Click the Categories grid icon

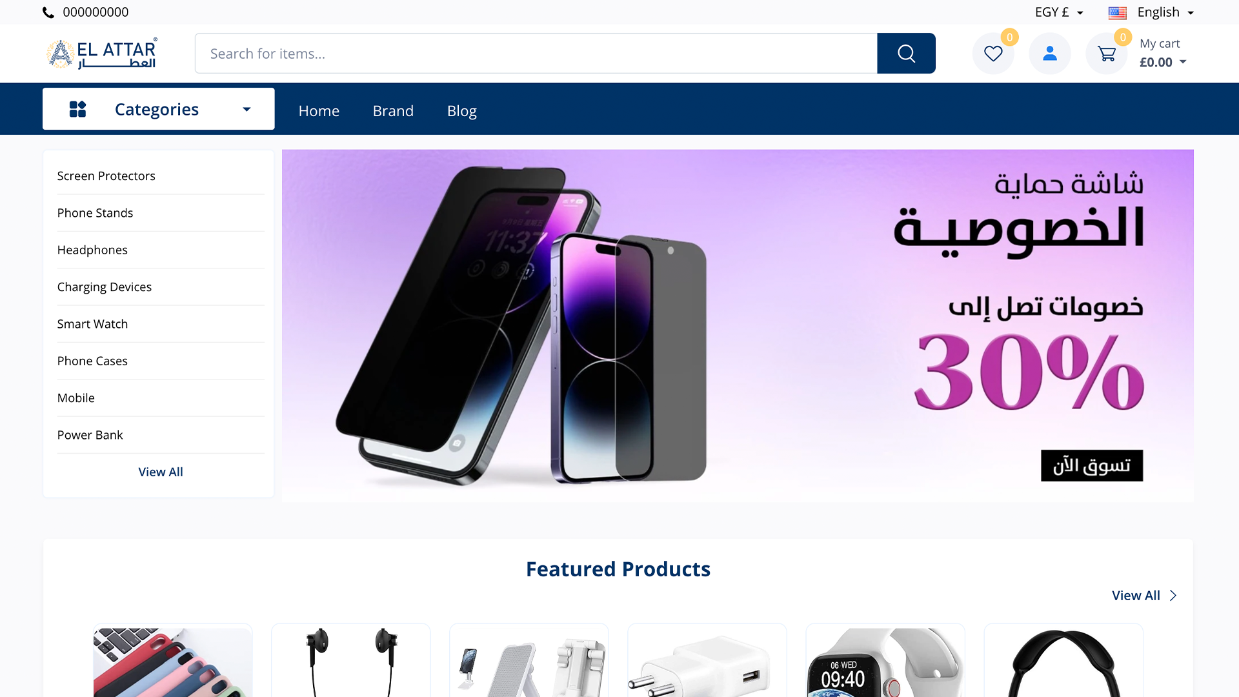(x=77, y=109)
